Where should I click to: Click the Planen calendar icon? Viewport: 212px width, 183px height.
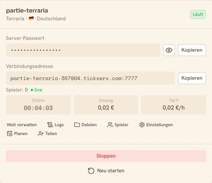coord(10,133)
